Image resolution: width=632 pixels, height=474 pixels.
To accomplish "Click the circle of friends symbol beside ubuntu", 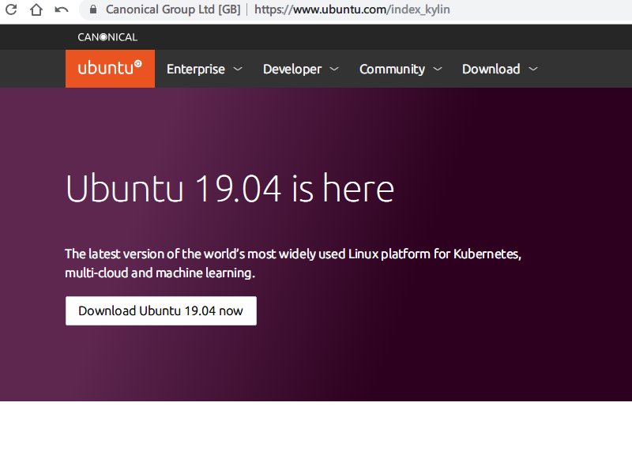I will tap(138, 65).
